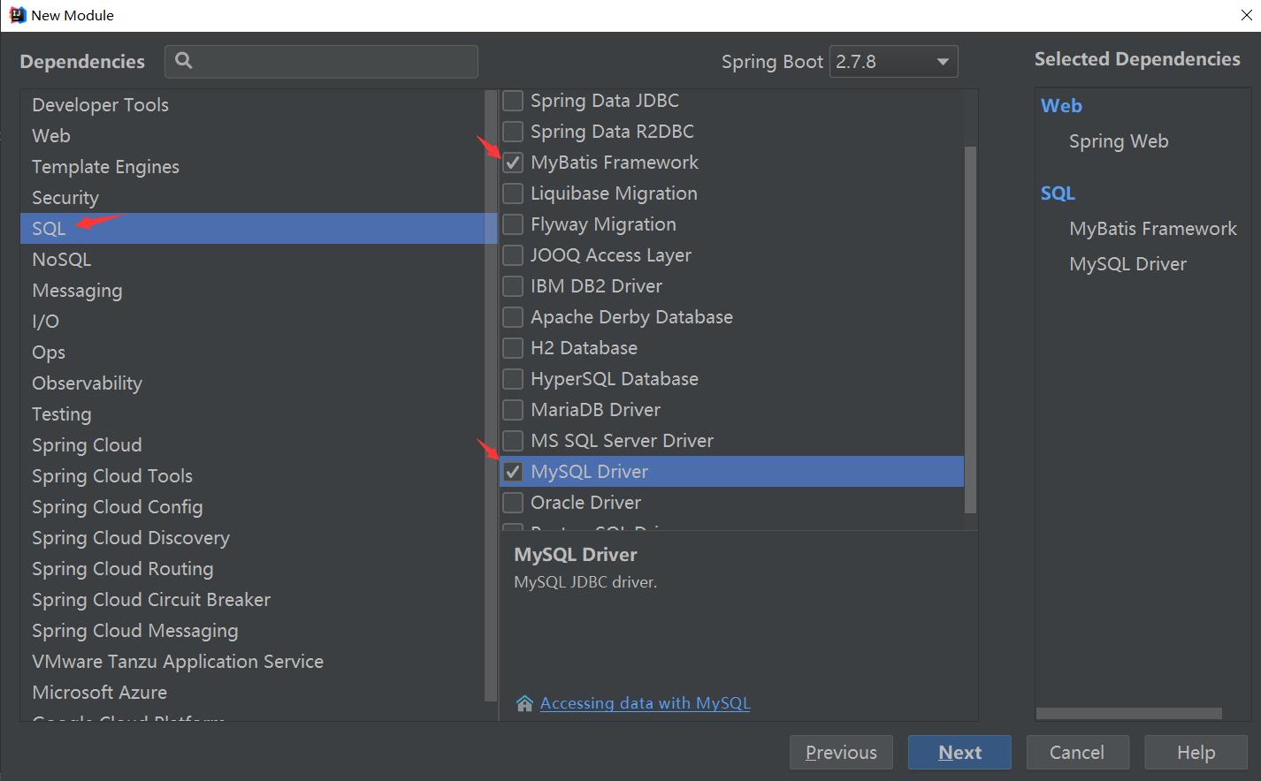Choose Spring Cloud Routing category

point(253,569)
